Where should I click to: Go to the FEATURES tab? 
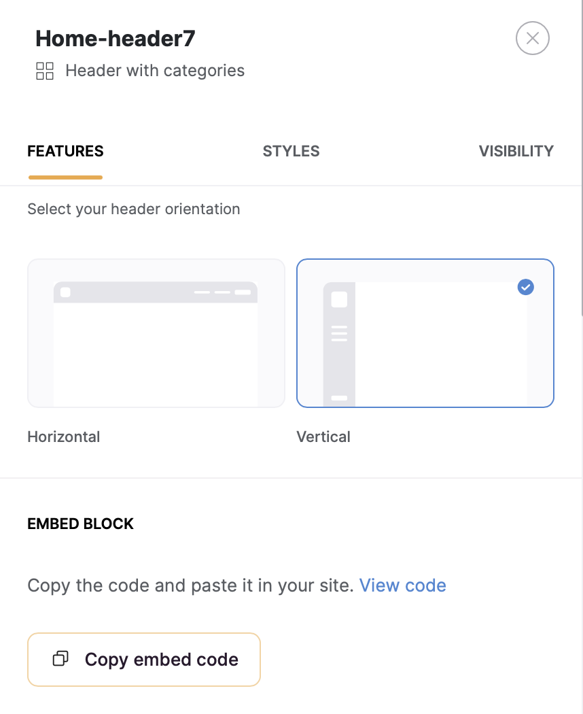(65, 151)
